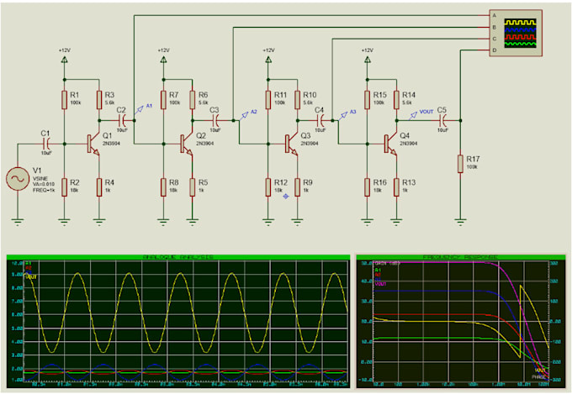Click the Frequency Response graph title bar
This screenshot has width=572, height=394.
point(461,257)
